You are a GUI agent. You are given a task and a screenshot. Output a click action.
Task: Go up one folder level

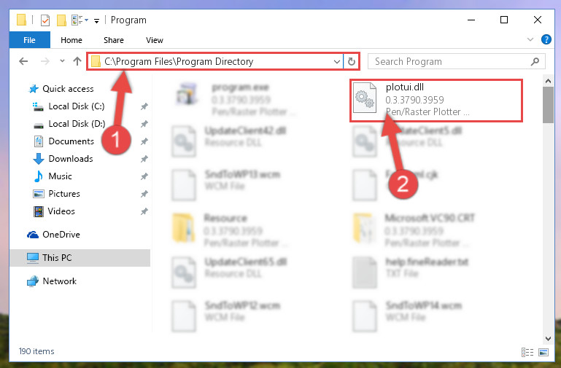pyautogui.click(x=77, y=61)
